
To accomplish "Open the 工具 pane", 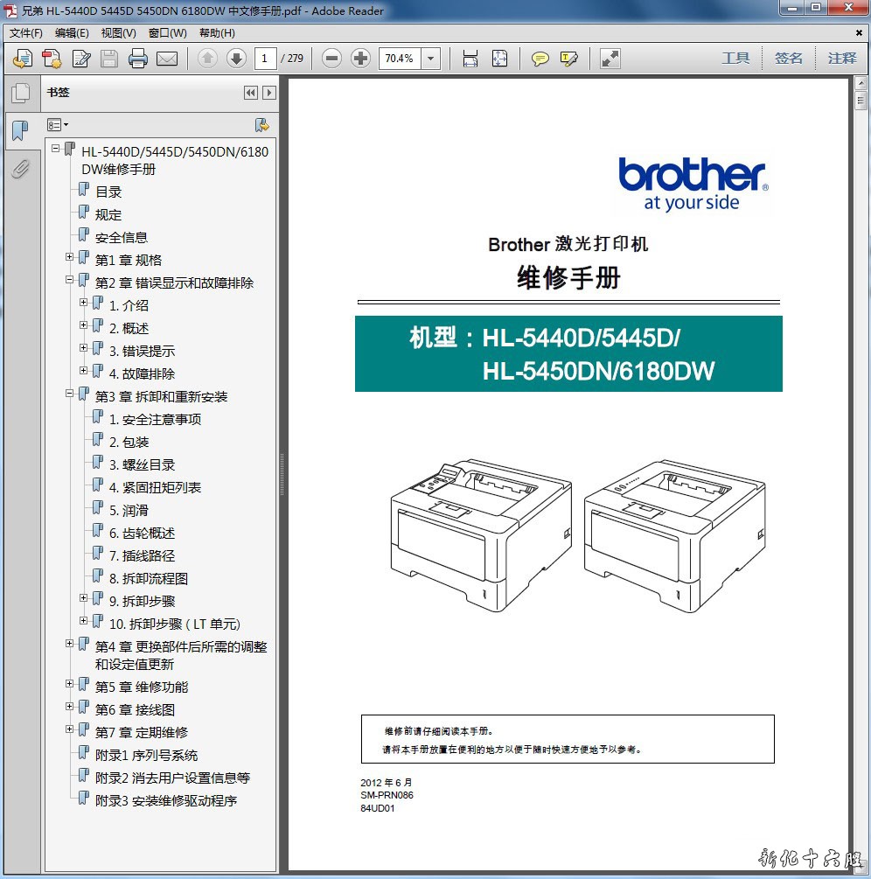I will coord(735,59).
